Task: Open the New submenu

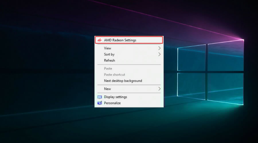Action: pyautogui.click(x=129, y=89)
